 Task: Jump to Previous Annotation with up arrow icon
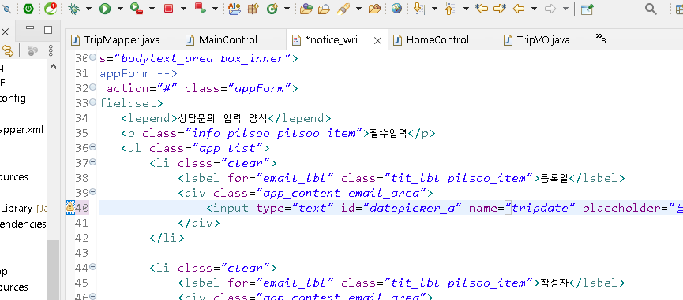450,8
